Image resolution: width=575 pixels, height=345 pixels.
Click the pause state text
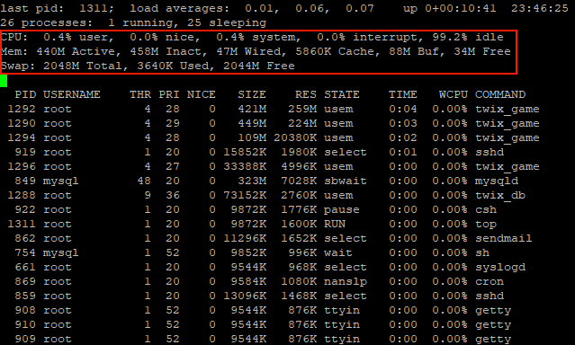[x=342, y=210]
